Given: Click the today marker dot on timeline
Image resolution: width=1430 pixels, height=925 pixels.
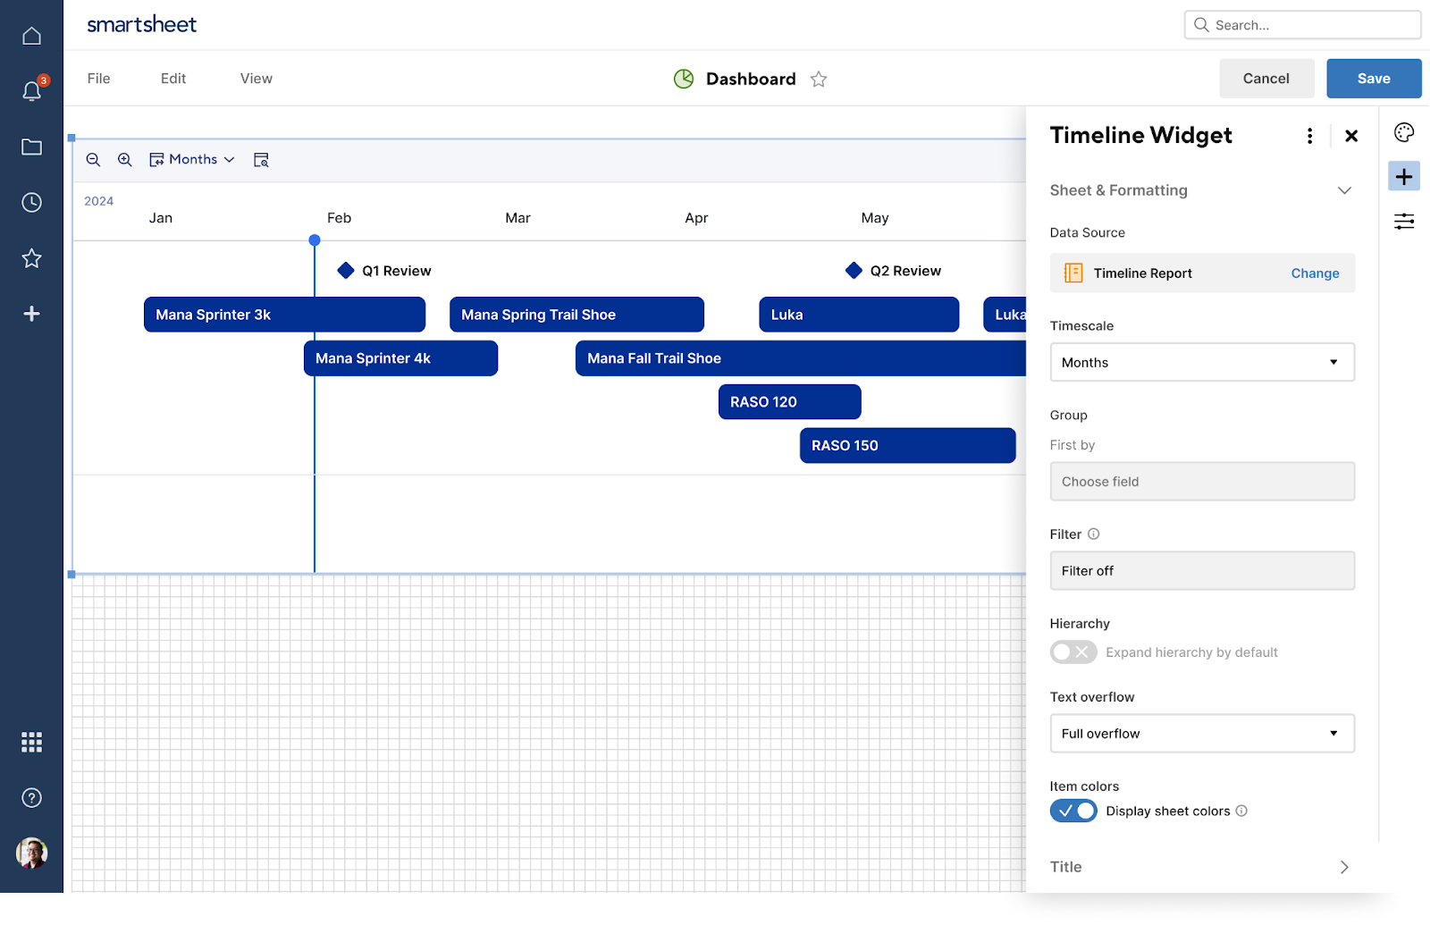Looking at the screenshot, I should (315, 240).
